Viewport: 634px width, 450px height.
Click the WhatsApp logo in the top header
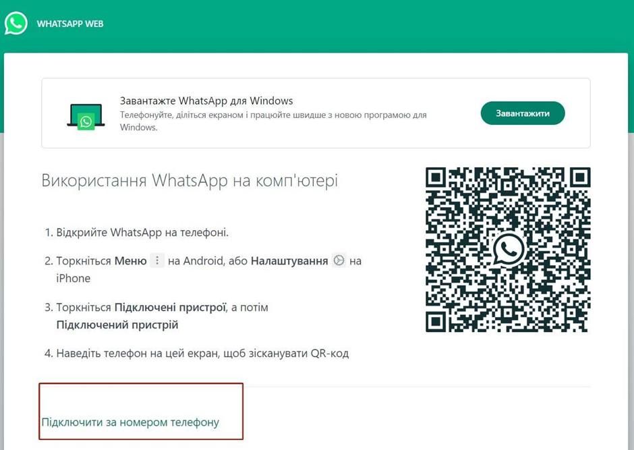click(x=15, y=22)
